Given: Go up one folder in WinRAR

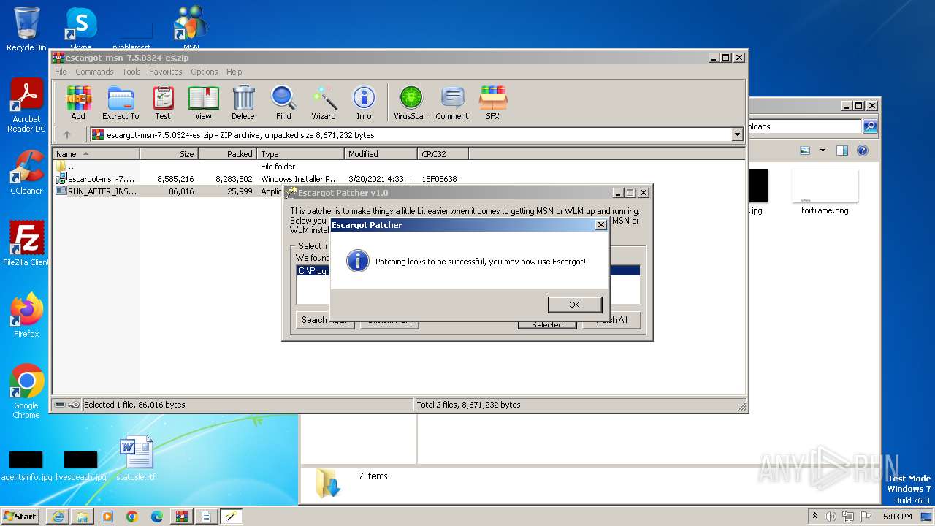Looking at the screenshot, I should point(67,134).
